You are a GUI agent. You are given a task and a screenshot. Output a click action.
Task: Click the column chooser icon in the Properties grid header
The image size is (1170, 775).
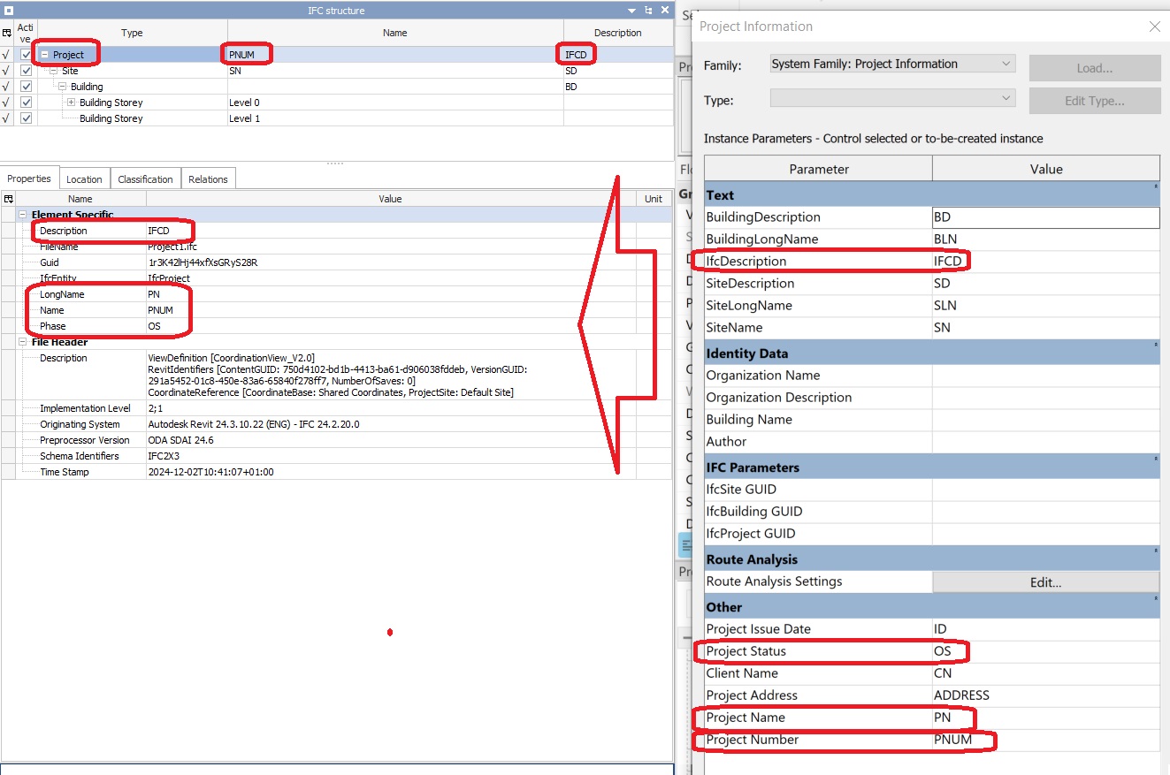8,198
